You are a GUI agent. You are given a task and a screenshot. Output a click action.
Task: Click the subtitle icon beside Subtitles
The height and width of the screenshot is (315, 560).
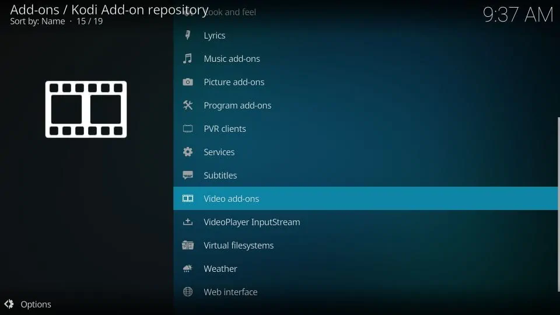187,176
